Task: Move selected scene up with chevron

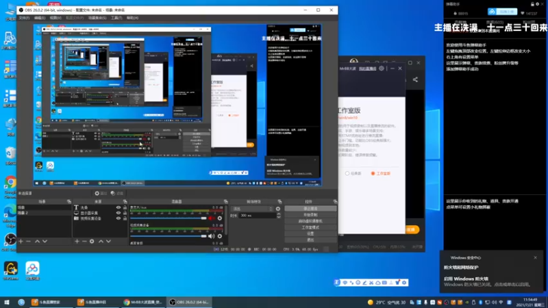Action: coord(37,242)
